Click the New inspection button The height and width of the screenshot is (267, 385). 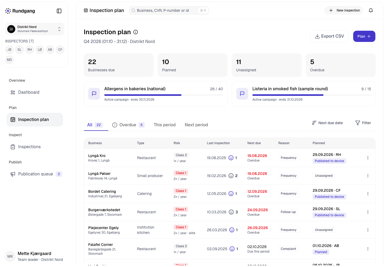[x=344, y=10]
